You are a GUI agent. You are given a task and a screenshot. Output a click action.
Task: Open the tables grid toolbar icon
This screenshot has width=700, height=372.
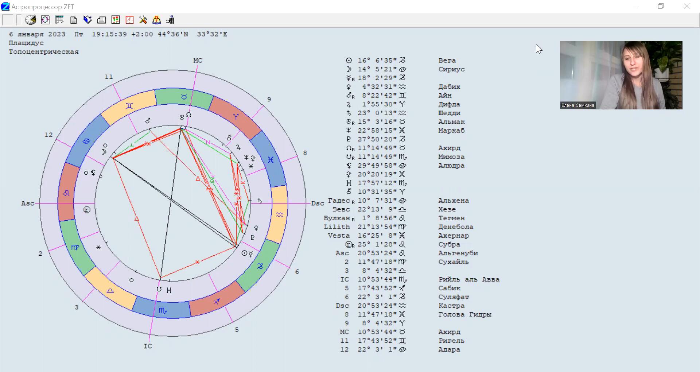click(59, 20)
